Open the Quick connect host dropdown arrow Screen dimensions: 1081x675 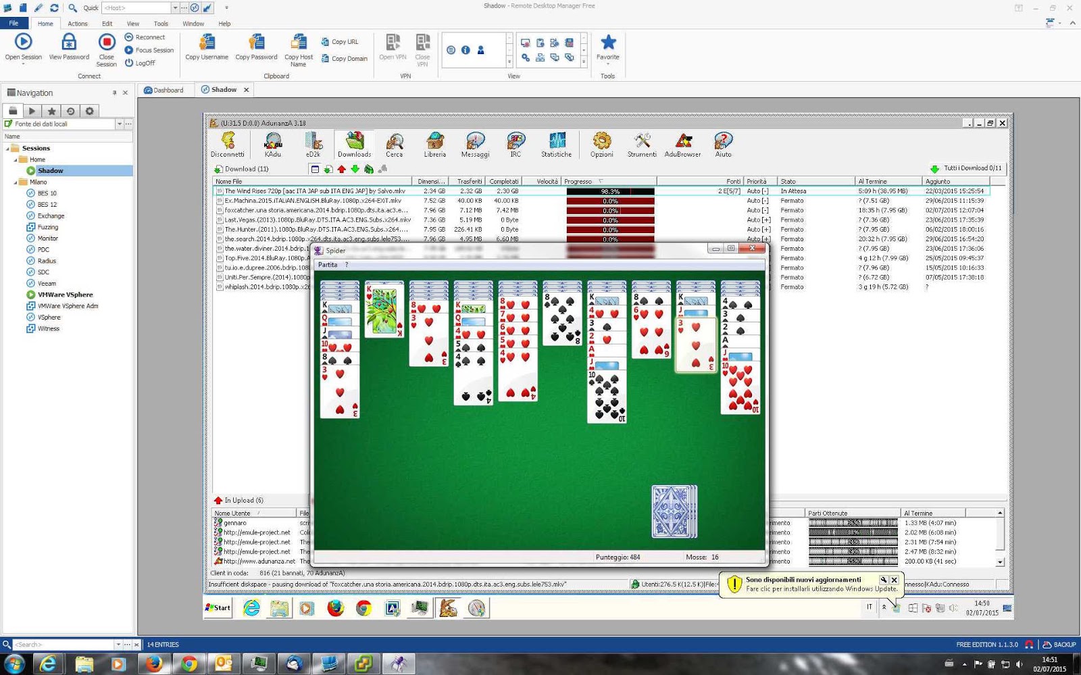[174, 8]
